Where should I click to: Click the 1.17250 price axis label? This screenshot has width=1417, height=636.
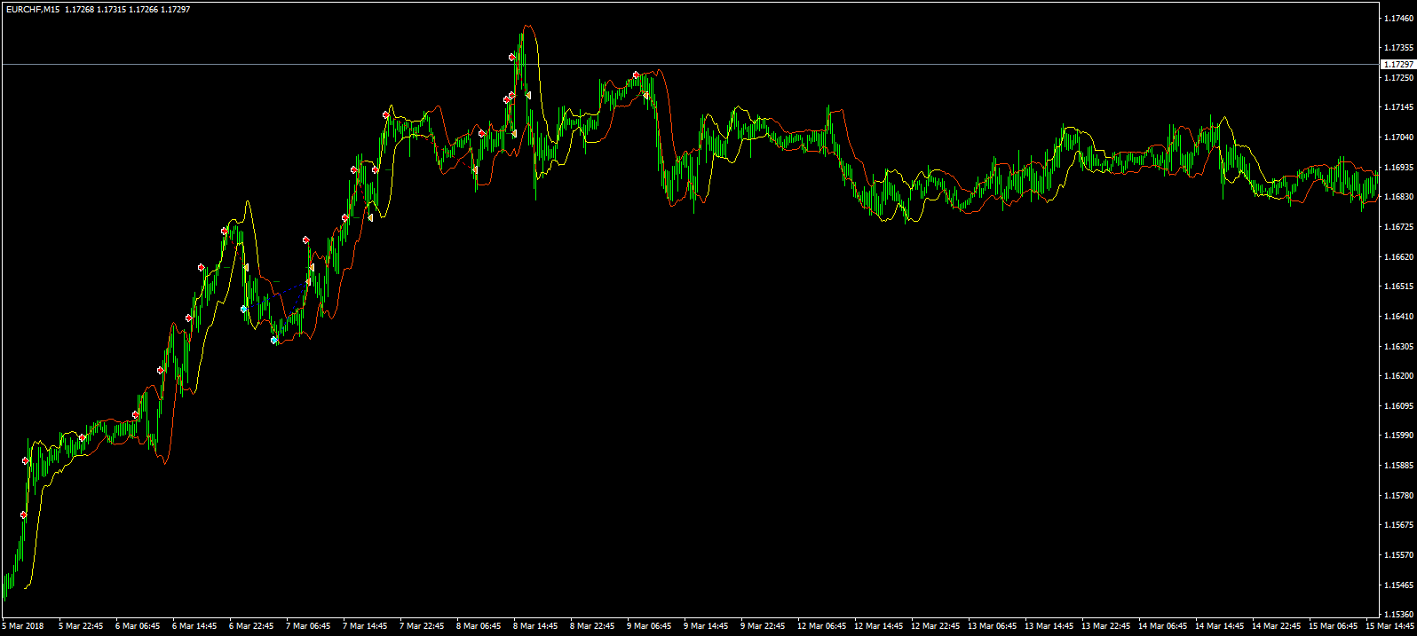click(1399, 78)
